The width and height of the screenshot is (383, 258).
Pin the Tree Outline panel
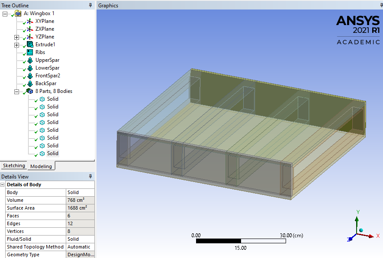coord(90,5)
